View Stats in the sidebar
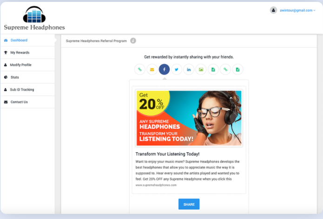This screenshot has width=323, height=219. (14, 77)
